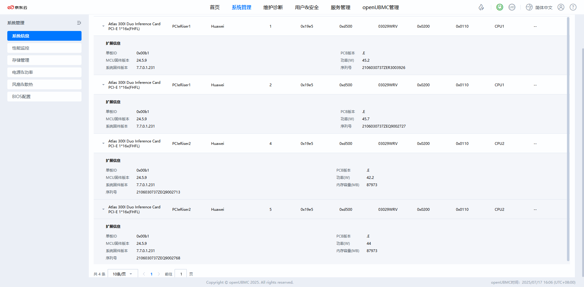Select 性能监控 in the sidebar
This screenshot has width=584, height=287.
44,48
